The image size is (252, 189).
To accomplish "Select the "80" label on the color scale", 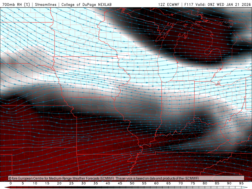I will coord(205,183).
